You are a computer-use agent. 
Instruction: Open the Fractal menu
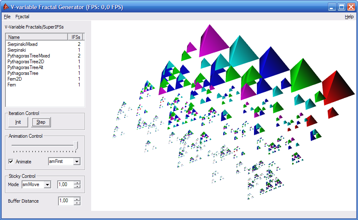click(22, 17)
